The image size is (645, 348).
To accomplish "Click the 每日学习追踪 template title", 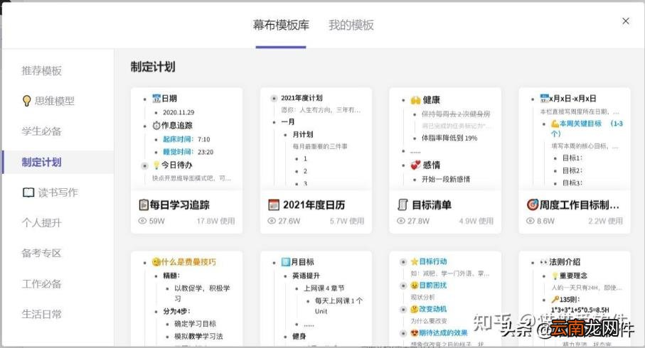I will (180, 205).
